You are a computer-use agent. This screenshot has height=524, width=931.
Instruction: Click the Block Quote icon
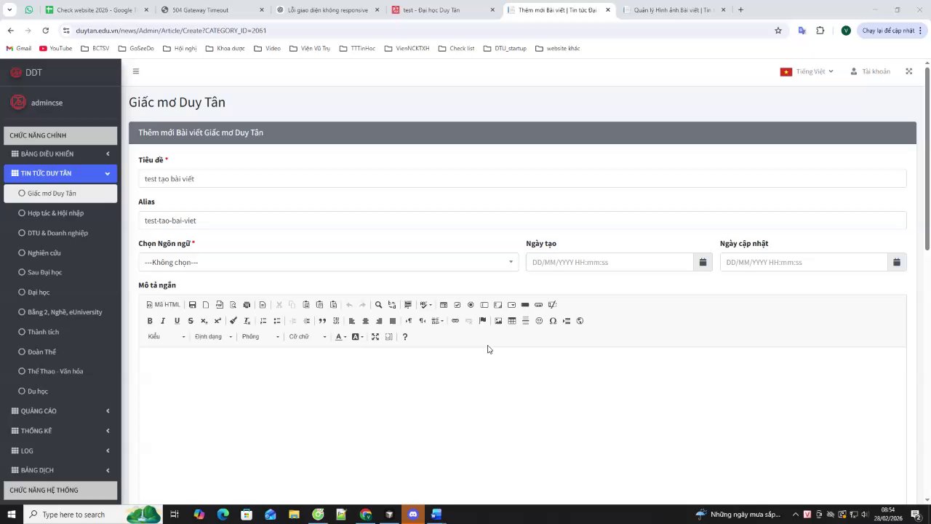coord(322,321)
